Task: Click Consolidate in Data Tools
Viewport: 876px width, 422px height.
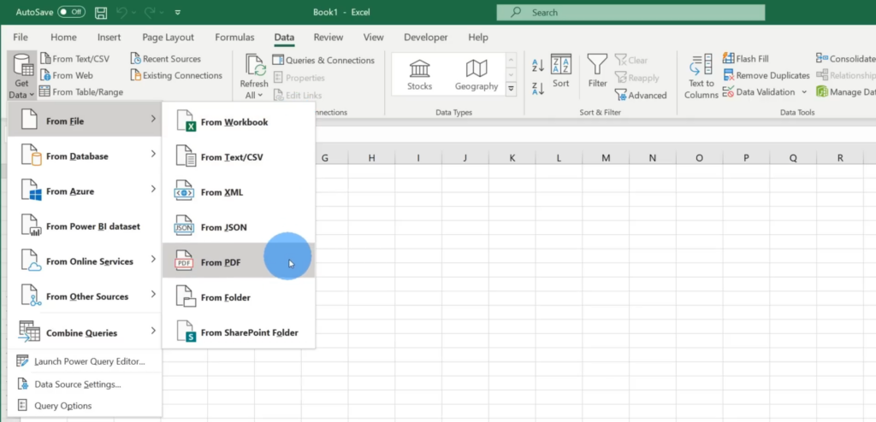Action: [846, 59]
